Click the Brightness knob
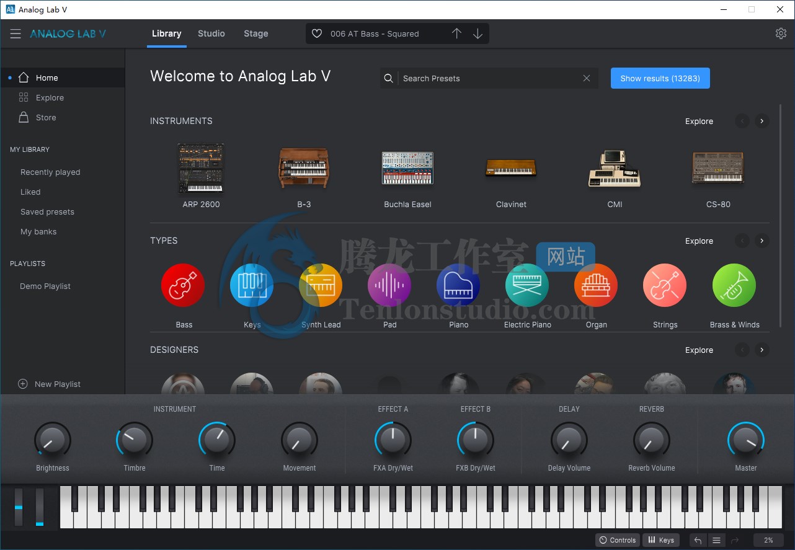Image resolution: width=795 pixels, height=550 pixels. pos(52,440)
